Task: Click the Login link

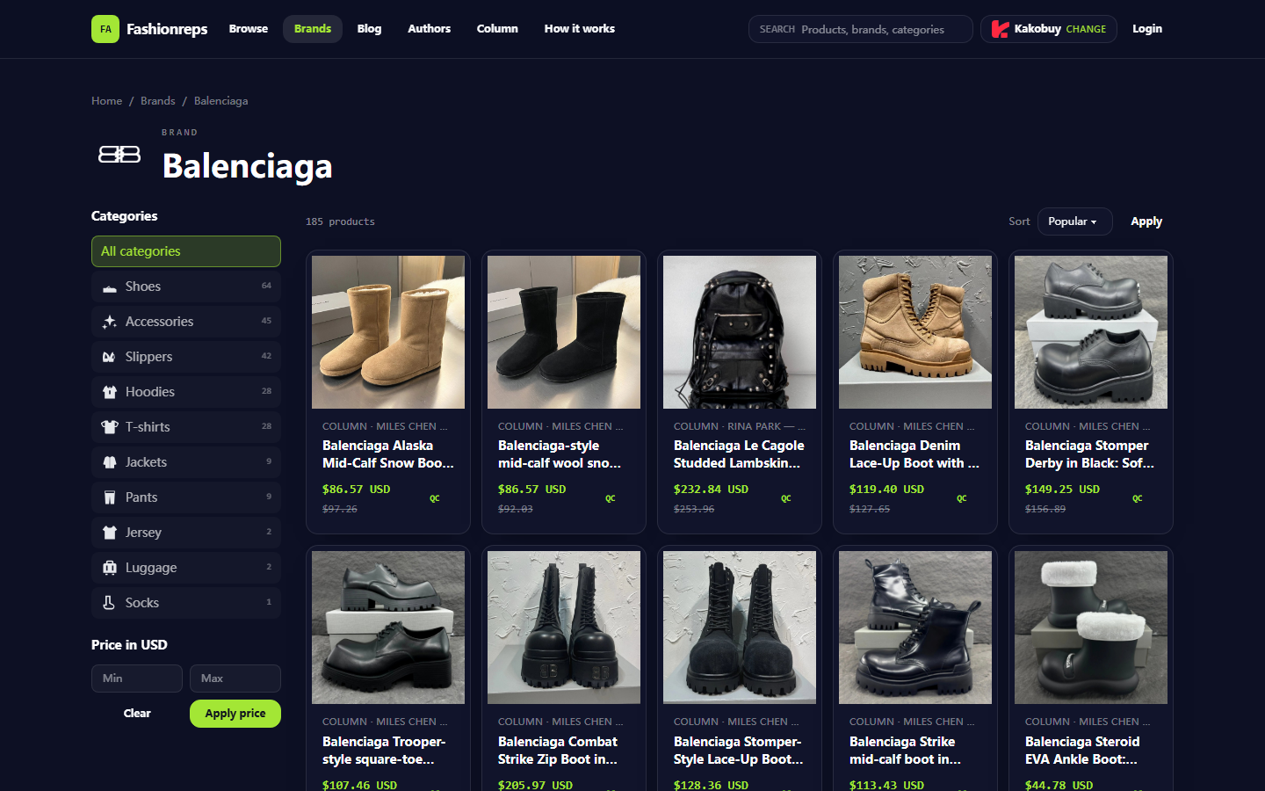Action: coord(1147,29)
